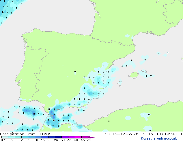Screen dimensions: 183x141
Task: Click the legend label '35'
Action: pyautogui.click(x=69, y=140)
